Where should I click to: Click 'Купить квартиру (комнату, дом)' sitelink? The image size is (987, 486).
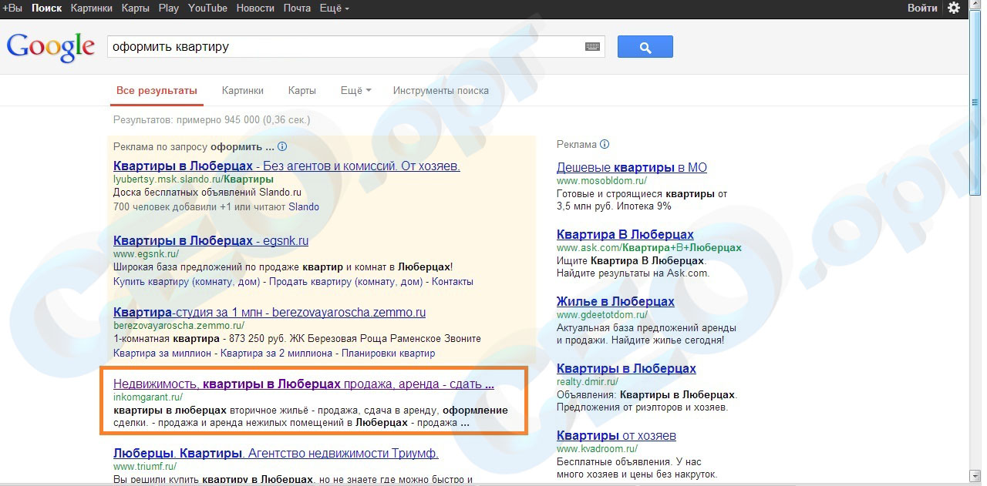click(x=186, y=282)
